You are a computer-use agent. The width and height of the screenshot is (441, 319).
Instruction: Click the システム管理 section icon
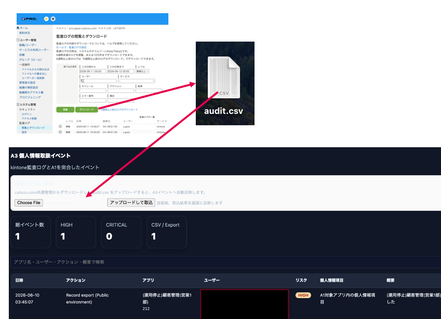point(18,104)
